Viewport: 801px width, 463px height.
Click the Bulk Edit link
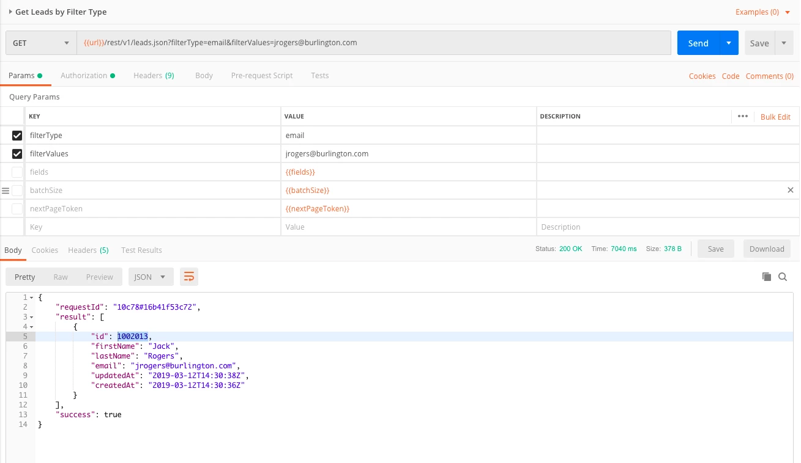click(x=775, y=117)
